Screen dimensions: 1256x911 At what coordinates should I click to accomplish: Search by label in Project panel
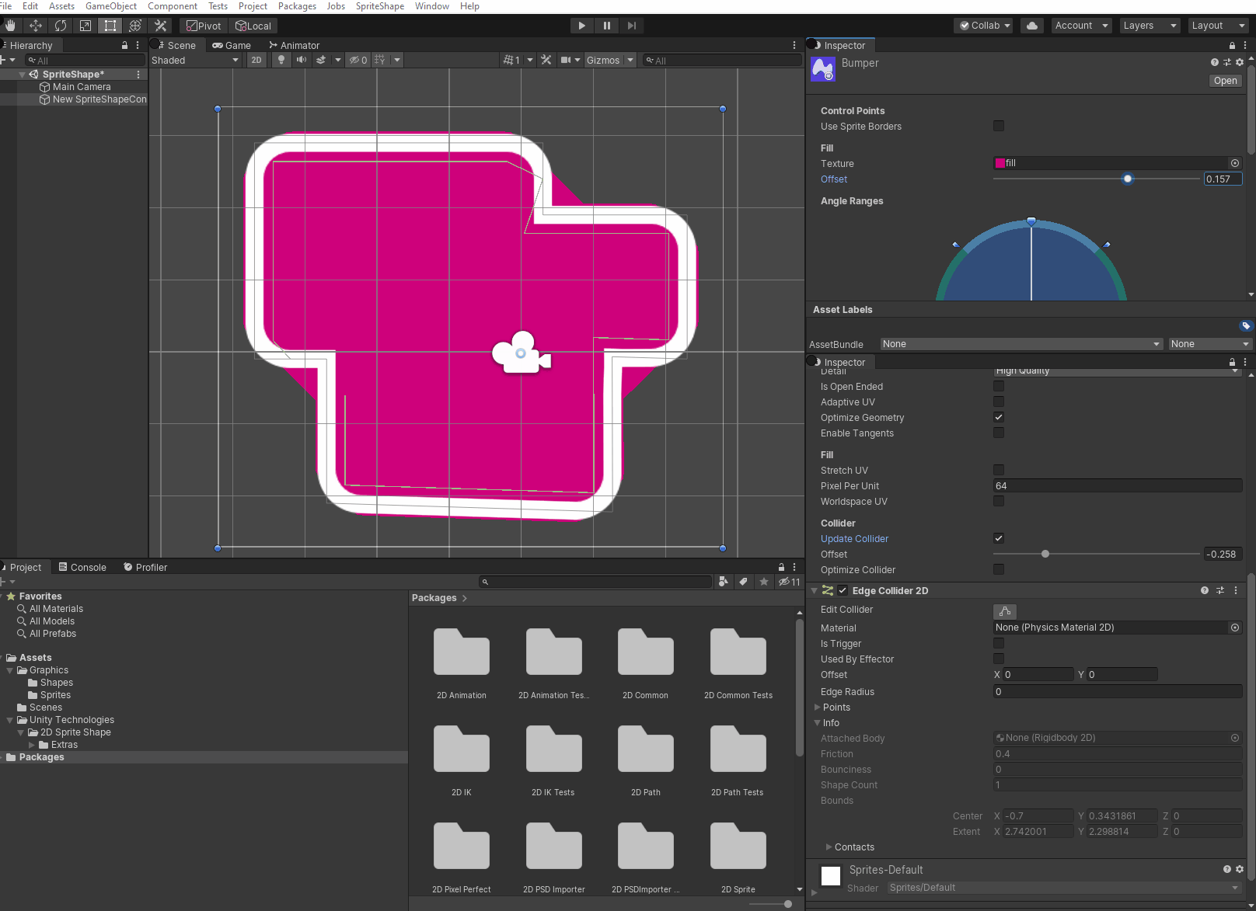point(744,582)
